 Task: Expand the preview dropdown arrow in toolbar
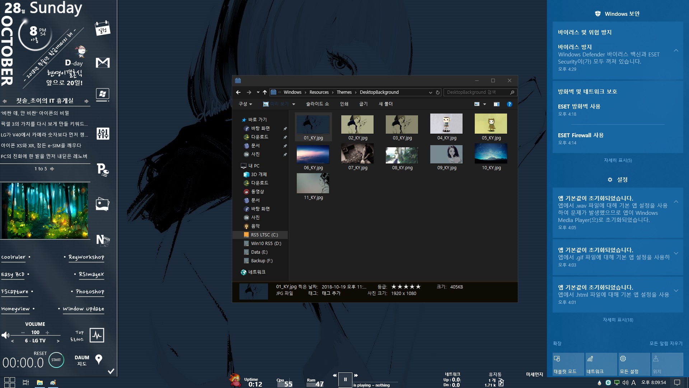[x=294, y=104]
